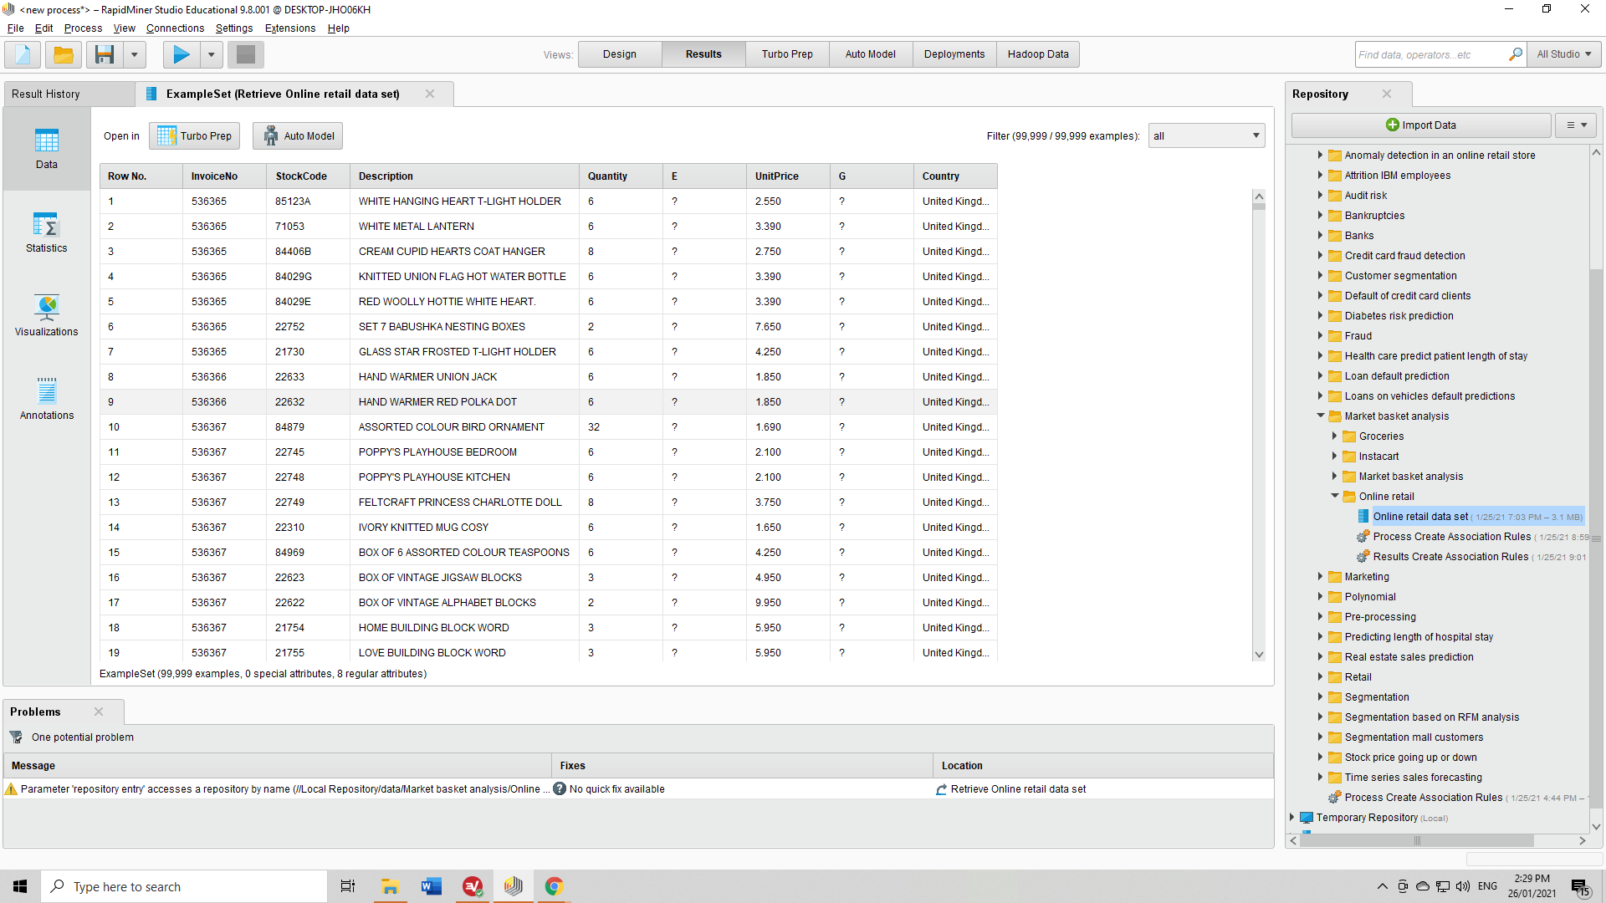Click the search magnifier icon
1606x903 pixels.
click(x=1515, y=54)
